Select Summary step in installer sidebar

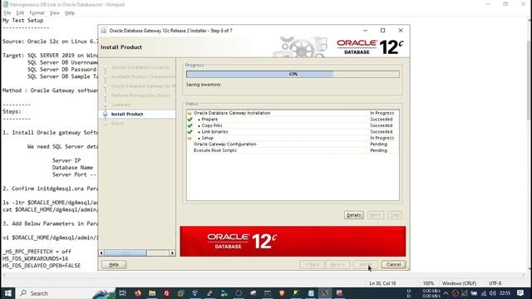click(x=121, y=105)
